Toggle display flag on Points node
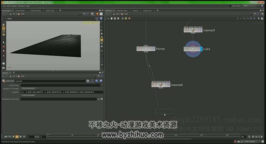The image size is (266, 144). [x=154, y=49]
